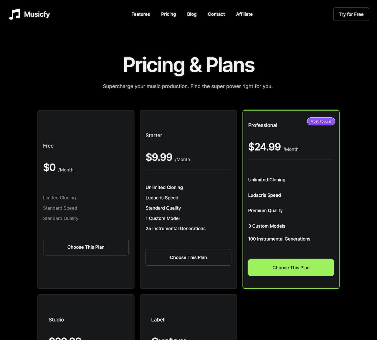
Task: Click the Label plan card heading
Action: [x=158, y=320]
